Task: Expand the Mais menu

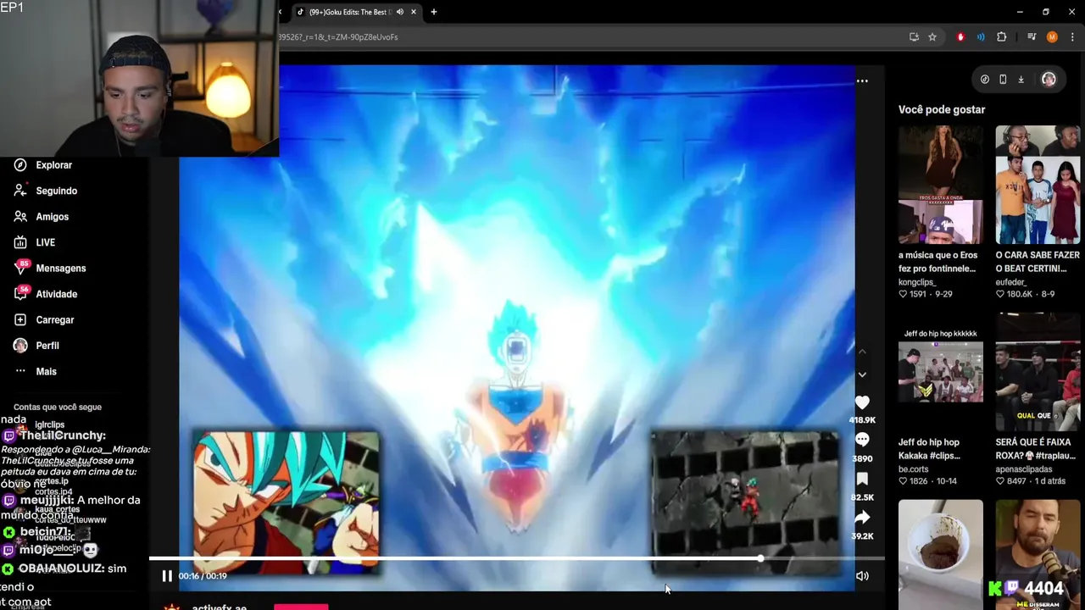Action: click(x=46, y=372)
